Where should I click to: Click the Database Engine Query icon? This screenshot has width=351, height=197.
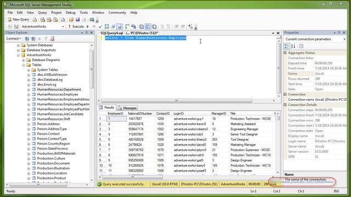pos(35,20)
